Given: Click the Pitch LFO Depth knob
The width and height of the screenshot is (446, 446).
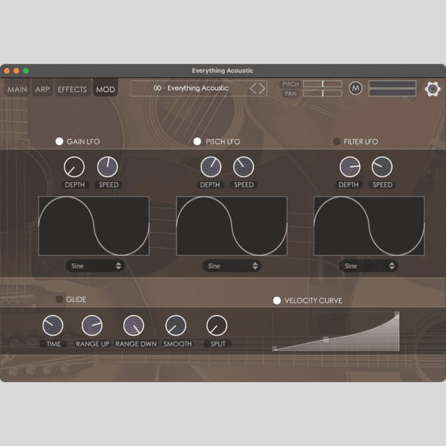Looking at the screenshot, I should pyautogui.click(x=211, y=167).
